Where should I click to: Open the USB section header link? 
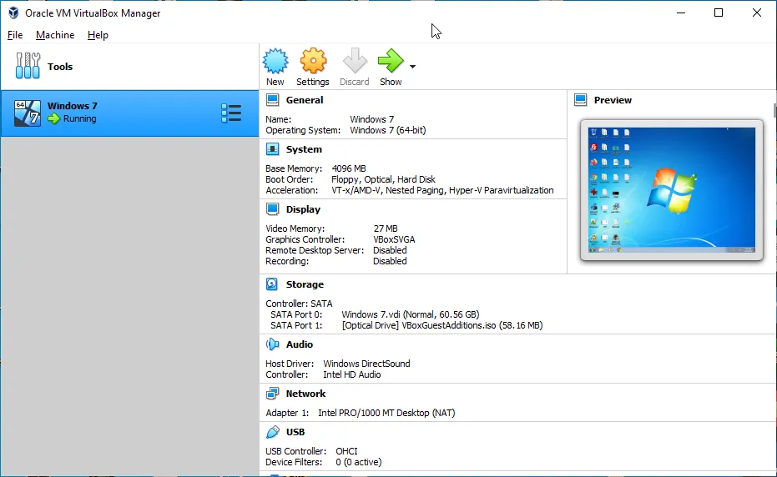click(x=295, y=432)
